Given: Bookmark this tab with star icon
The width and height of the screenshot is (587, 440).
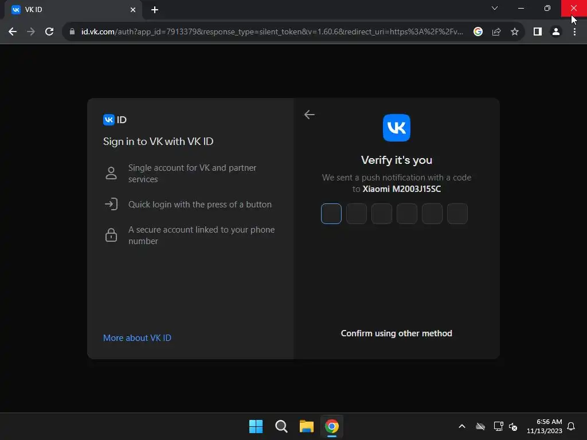Looking at the screenshot, I should (x=515, y=32).
